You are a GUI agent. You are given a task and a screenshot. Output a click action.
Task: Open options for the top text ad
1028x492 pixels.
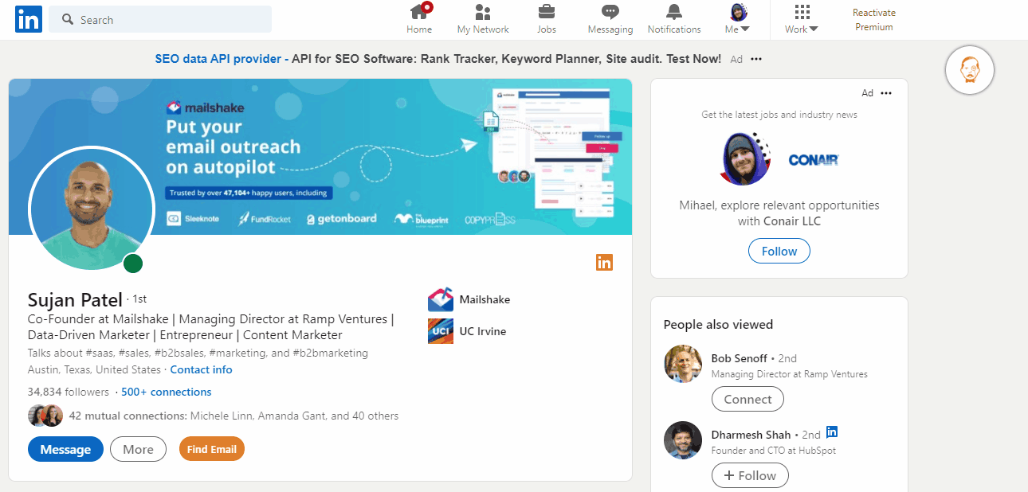(756, 59)
